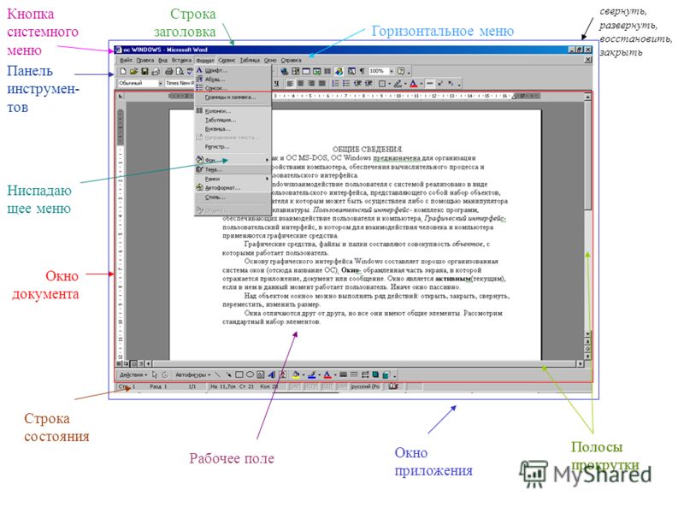Viewport: 684px width, 513px height.
Task: Choose Колонки... from the dropdown menu
Action: click(233, 111)
